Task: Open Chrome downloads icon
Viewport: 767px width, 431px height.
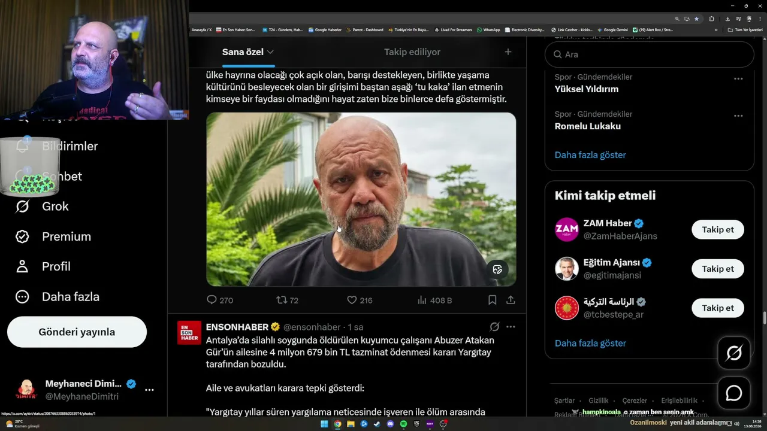Action: (727, 19)
